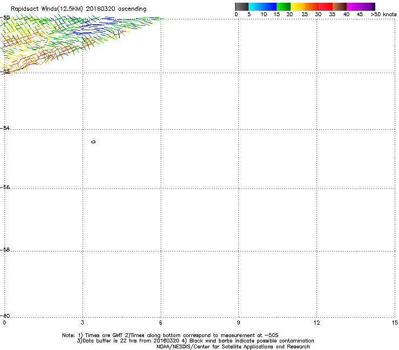The width and height of the screenshot is (399, 350).
Task: Click the gray 0-5 knots color swatch
Action: 242,6
